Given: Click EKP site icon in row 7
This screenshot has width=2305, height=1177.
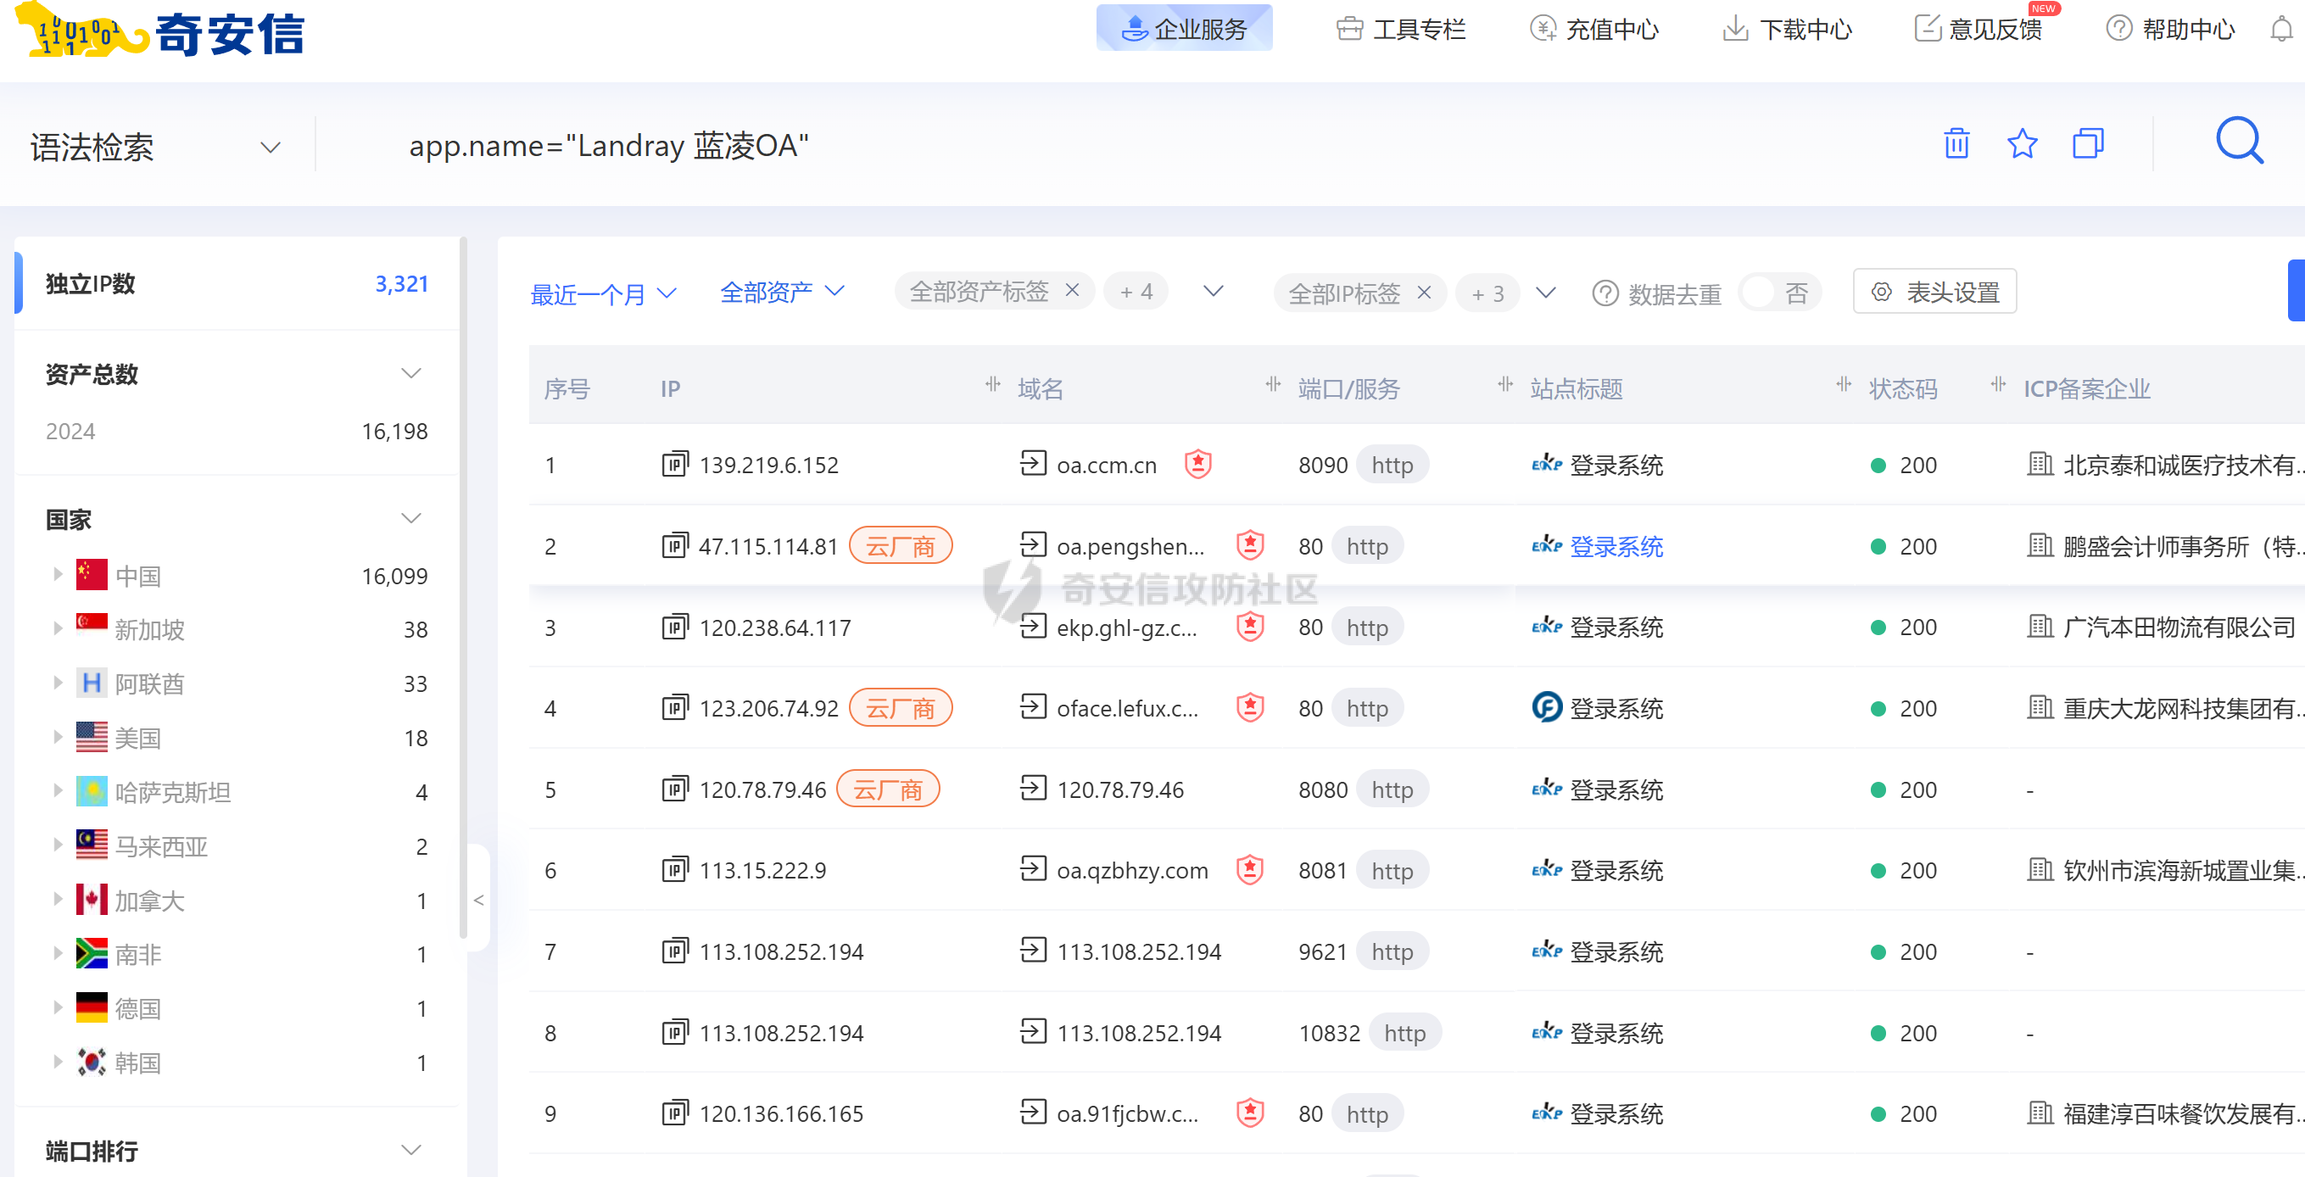Looking at the screenshot, I should click(x=1546, y=951).
